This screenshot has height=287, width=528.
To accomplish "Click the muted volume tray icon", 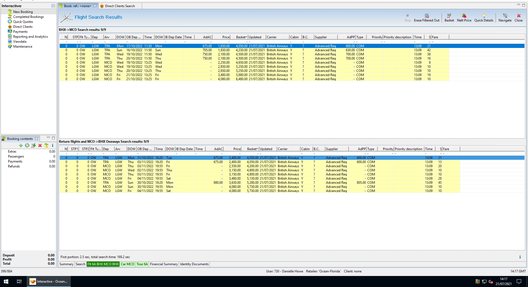I will [491, 281].
